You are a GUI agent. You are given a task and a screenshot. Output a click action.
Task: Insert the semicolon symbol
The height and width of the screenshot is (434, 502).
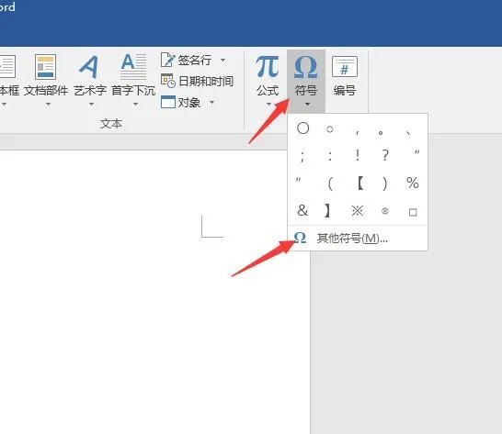[x=302, y=156]
